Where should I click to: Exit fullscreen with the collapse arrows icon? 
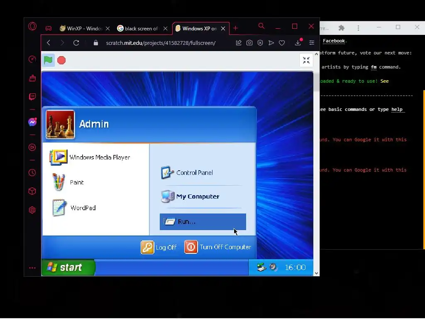306,60
